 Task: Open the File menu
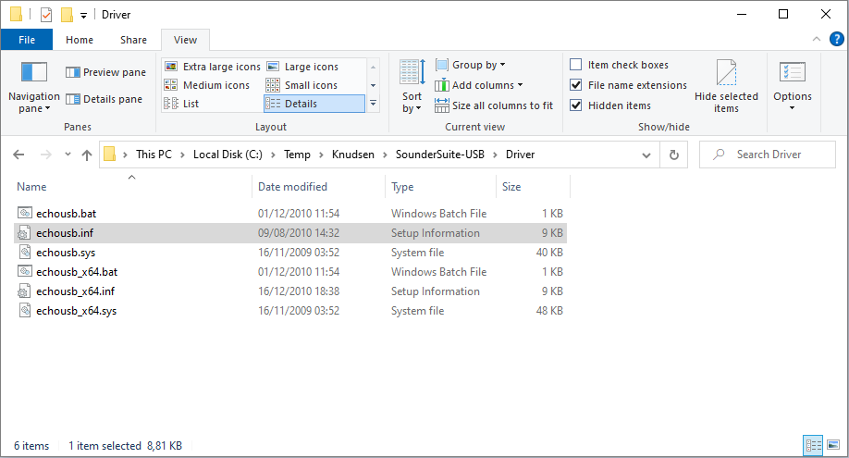[27, 40]
